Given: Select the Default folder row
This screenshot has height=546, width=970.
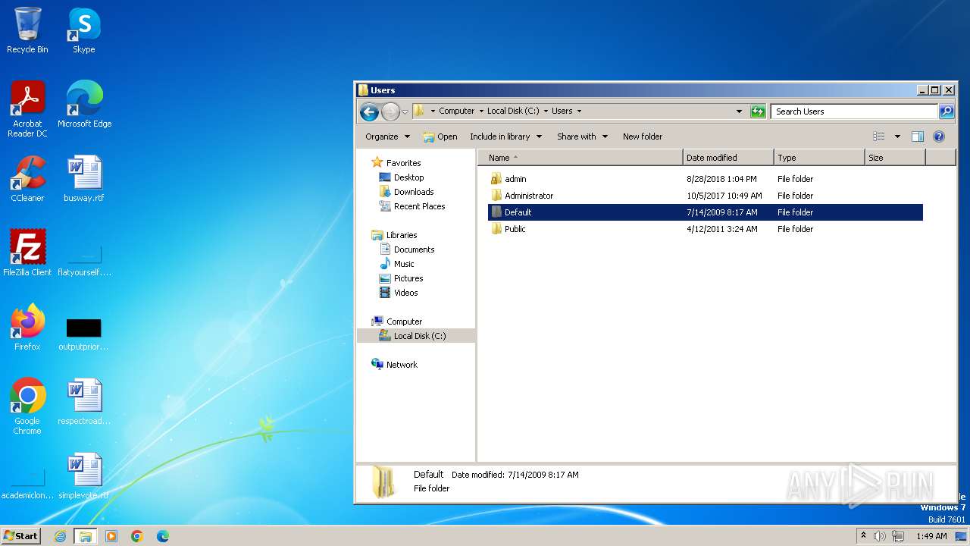Looking at the screenshot, I should coord(706,212).
